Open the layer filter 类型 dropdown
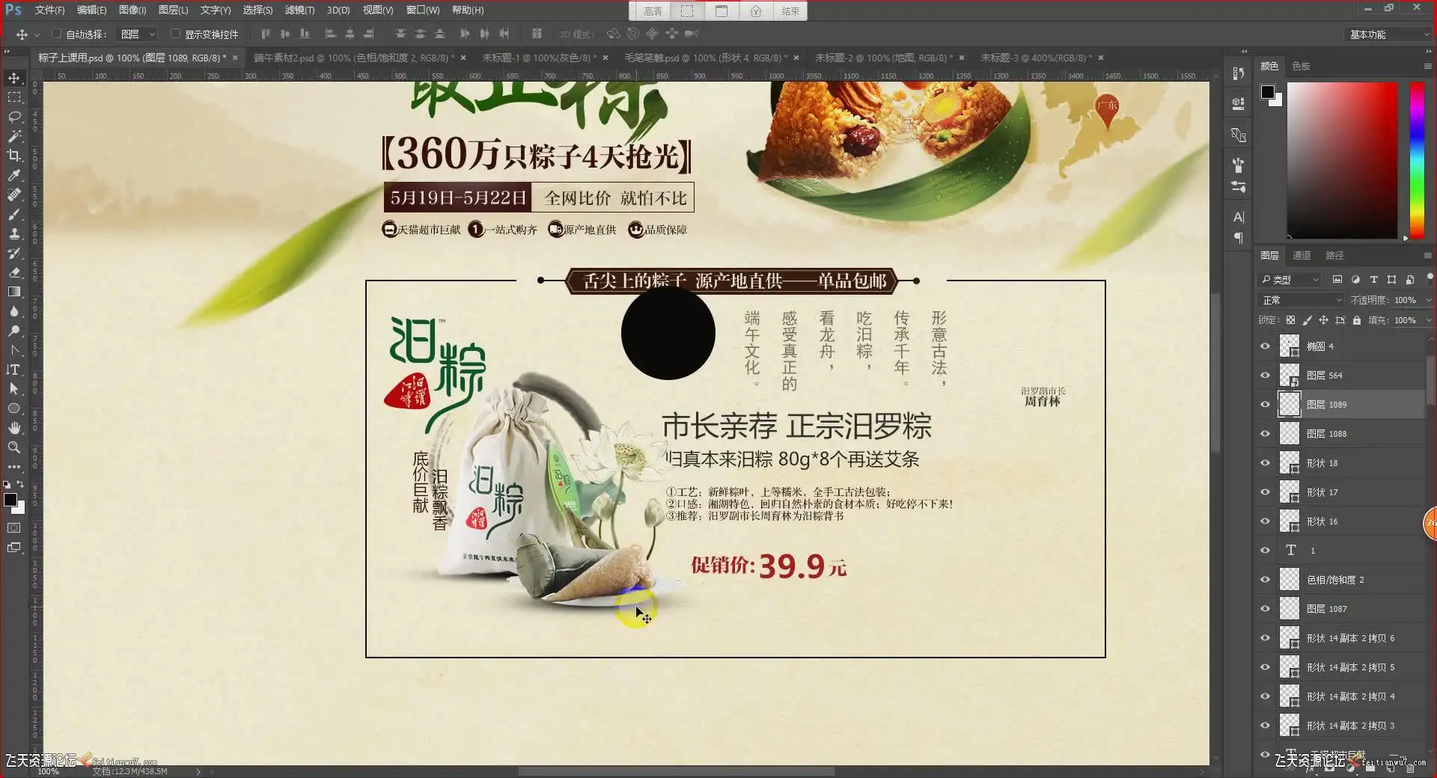 pos(1290,280)
